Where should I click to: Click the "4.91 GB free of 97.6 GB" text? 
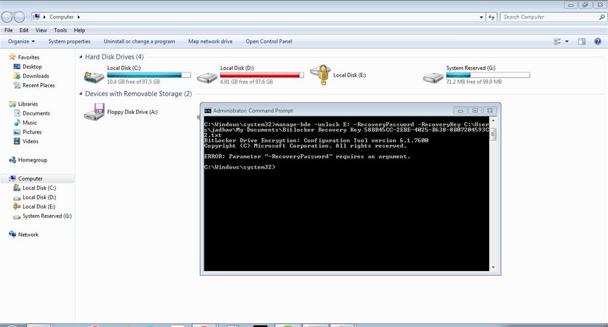coord(246,82)
